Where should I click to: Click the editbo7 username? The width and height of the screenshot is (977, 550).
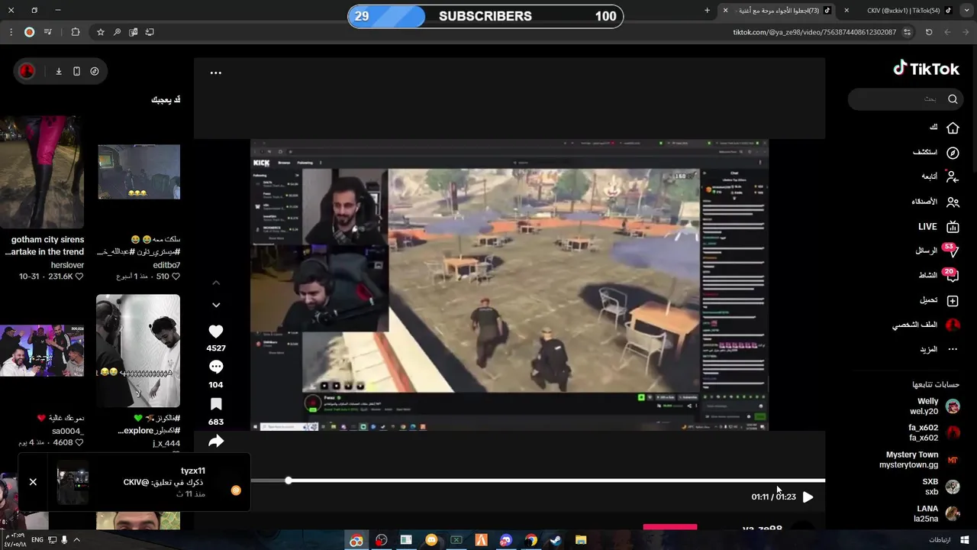click(166, 265)
